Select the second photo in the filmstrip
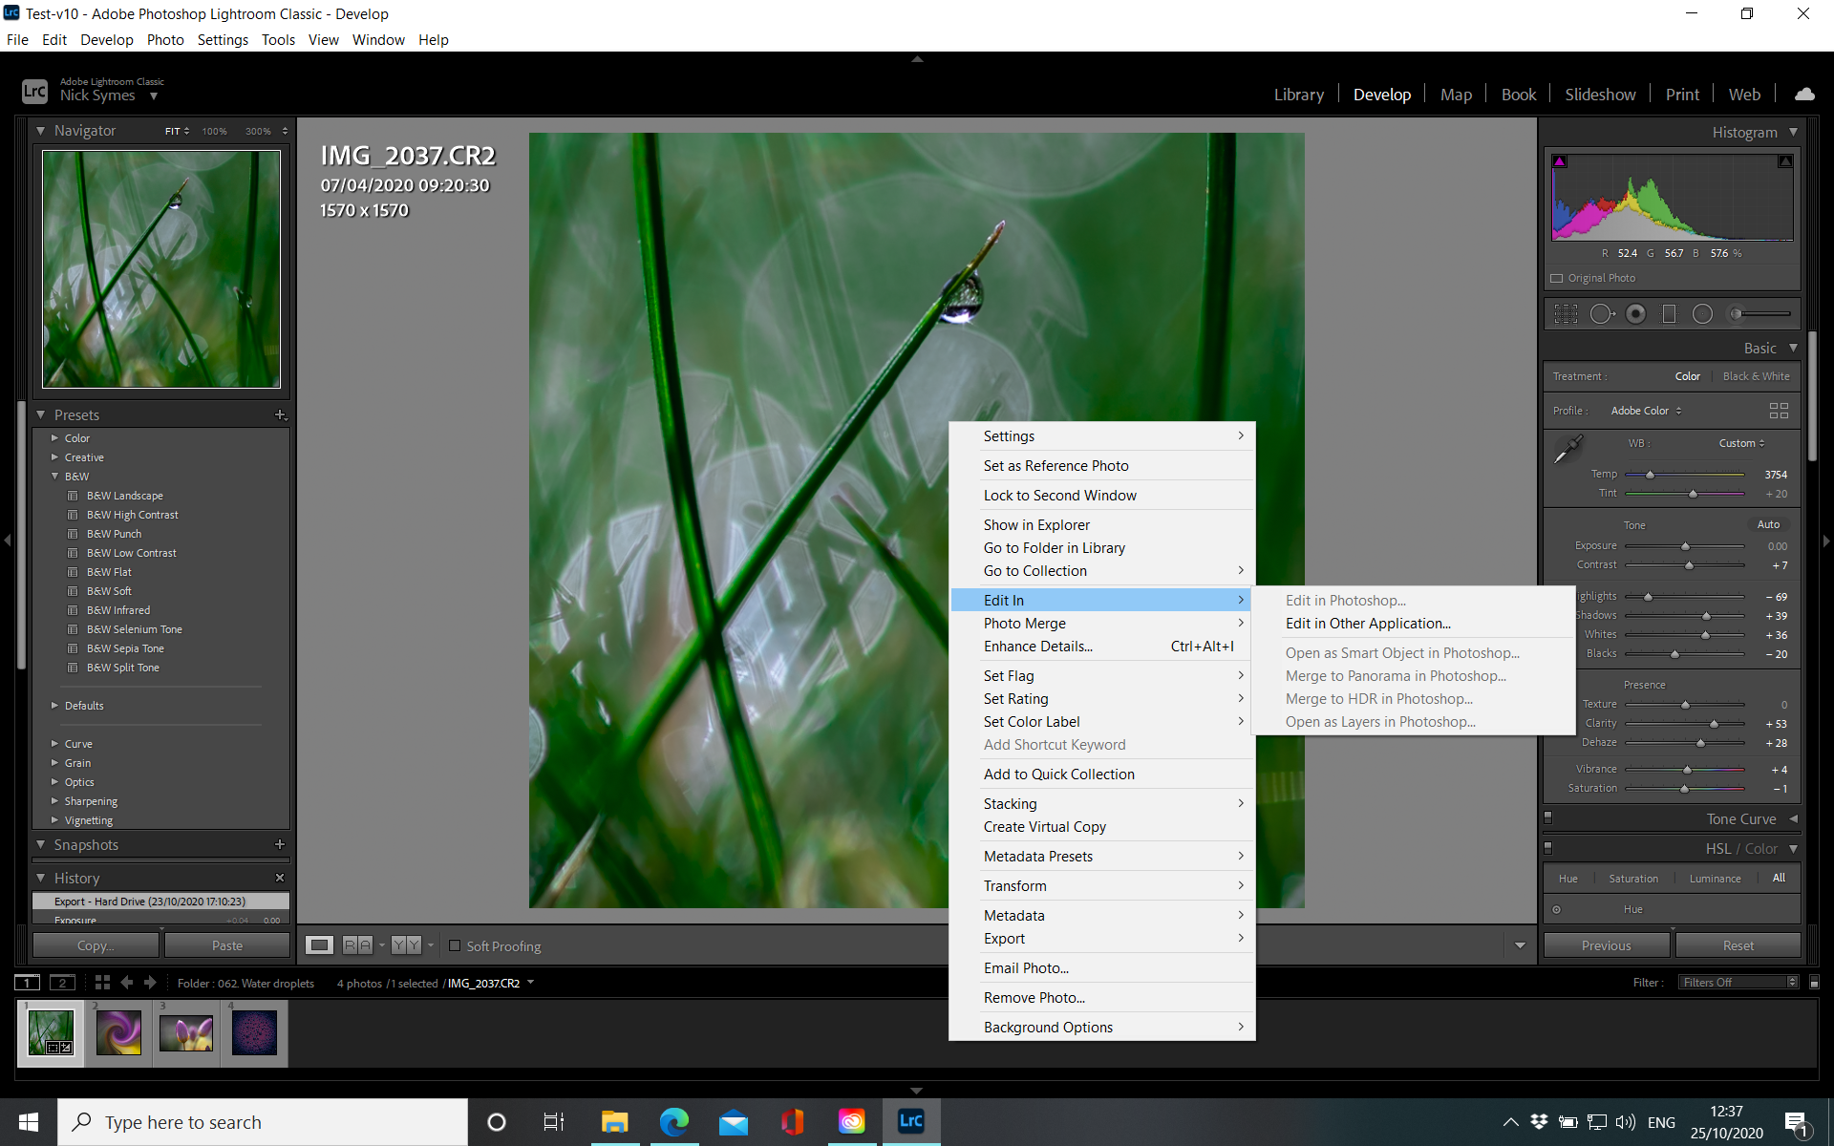Viewport: 1834px width, 1146px height. pyautogui.click(x=118, y=1032)
